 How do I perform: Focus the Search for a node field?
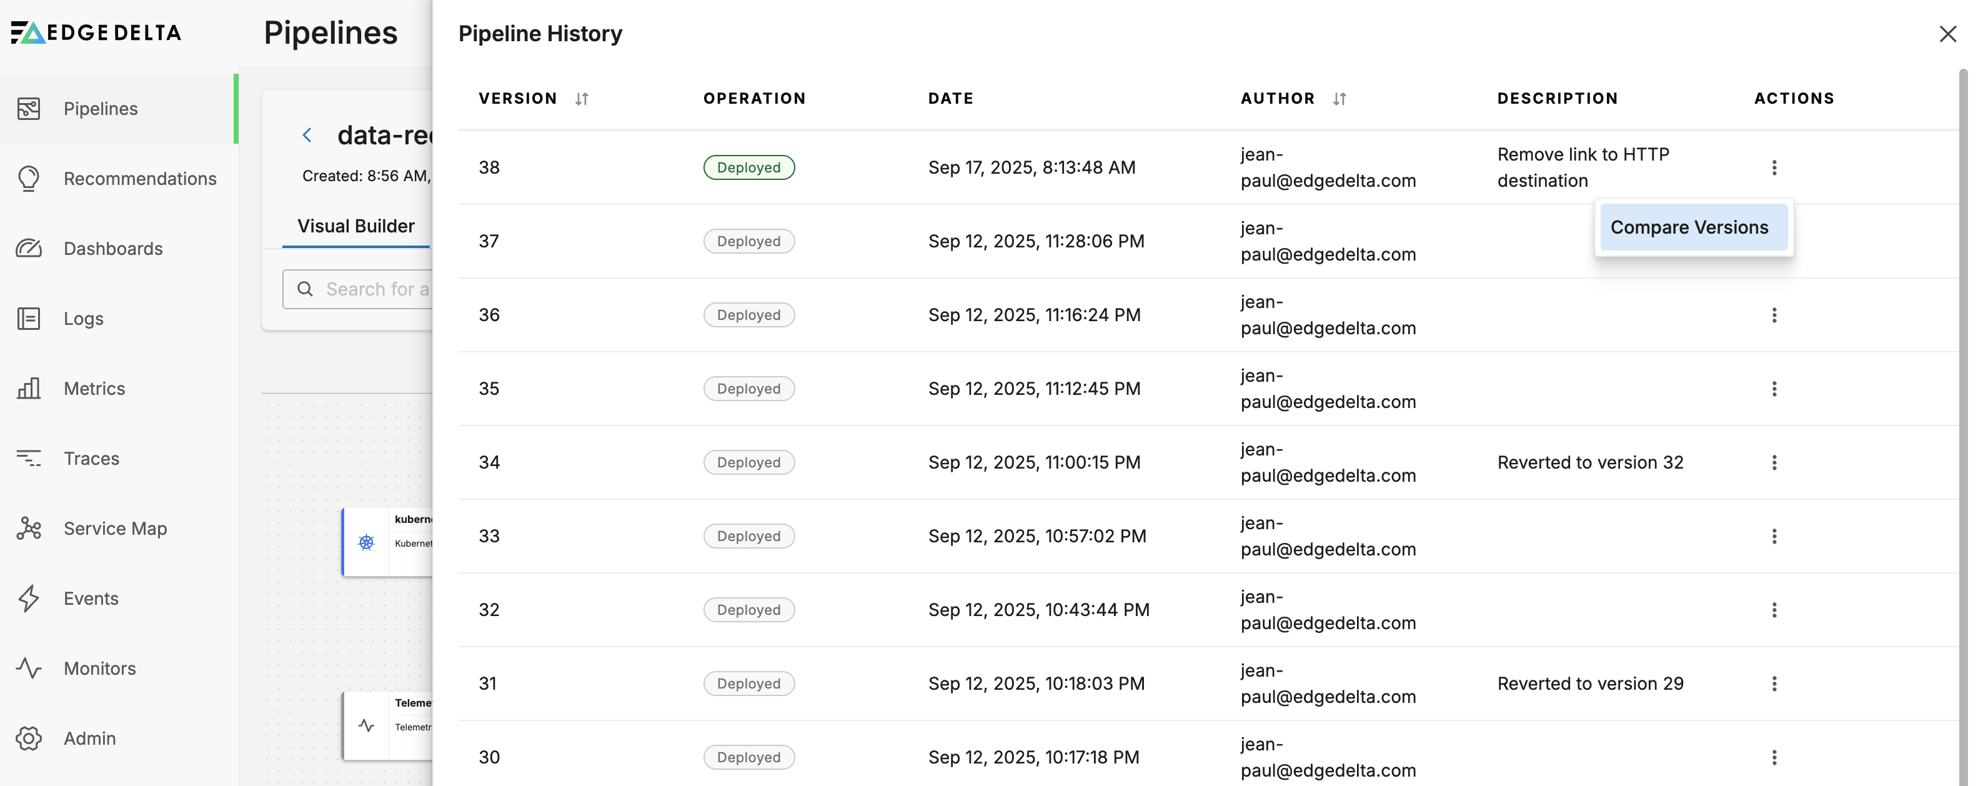pos(357,289)
